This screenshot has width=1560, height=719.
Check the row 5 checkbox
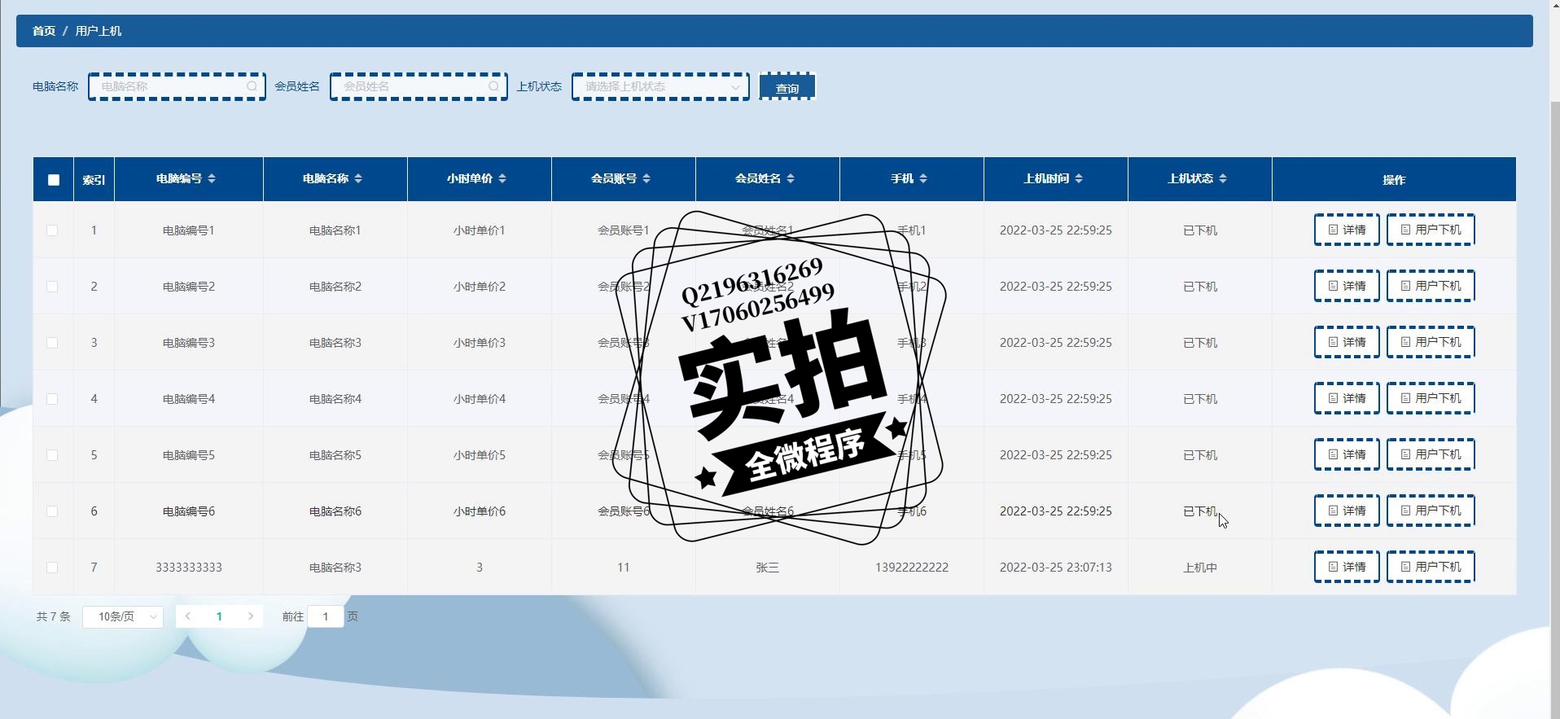[52, 455]
